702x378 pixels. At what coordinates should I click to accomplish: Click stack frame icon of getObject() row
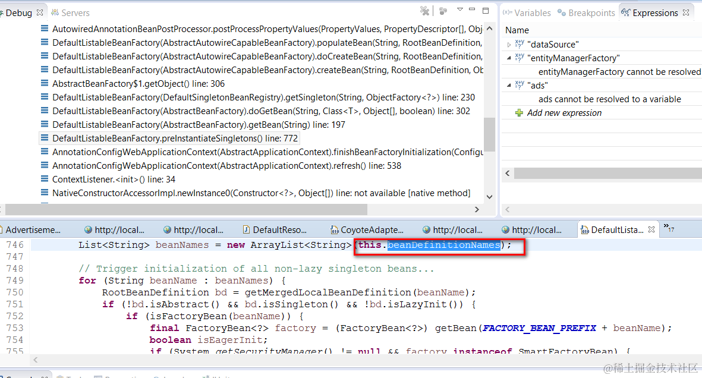coord(45,83)
